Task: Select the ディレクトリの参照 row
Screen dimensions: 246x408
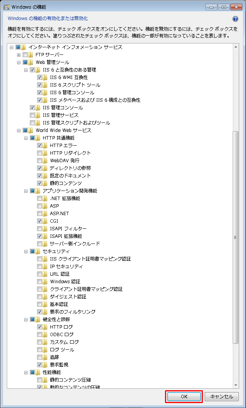Action: (x=70, y=168)
